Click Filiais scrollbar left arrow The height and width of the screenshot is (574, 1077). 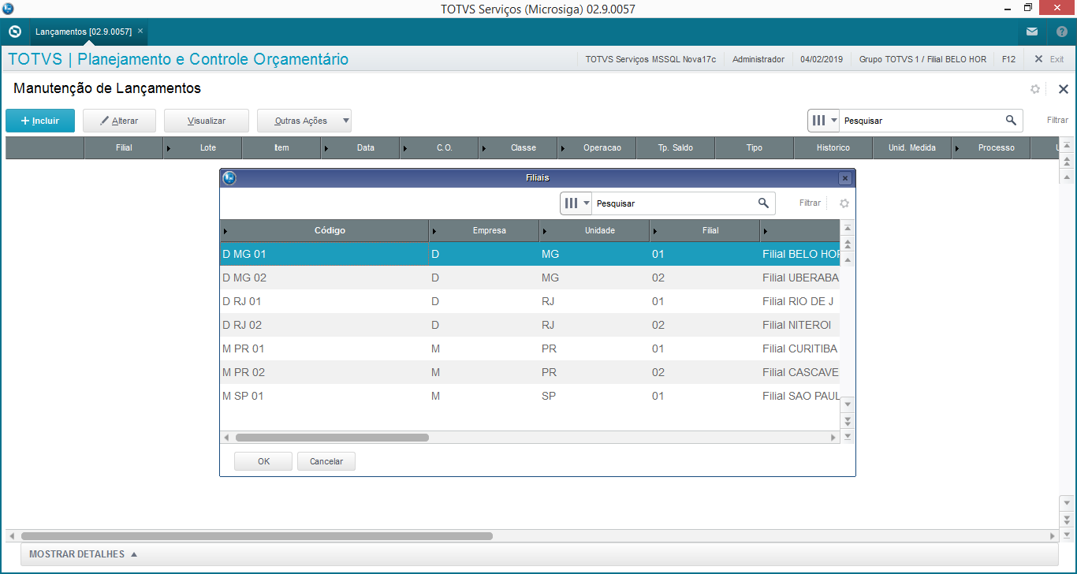[226, 437]
